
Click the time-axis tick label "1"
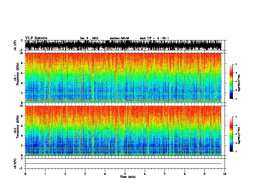click(x=45, y=174)
